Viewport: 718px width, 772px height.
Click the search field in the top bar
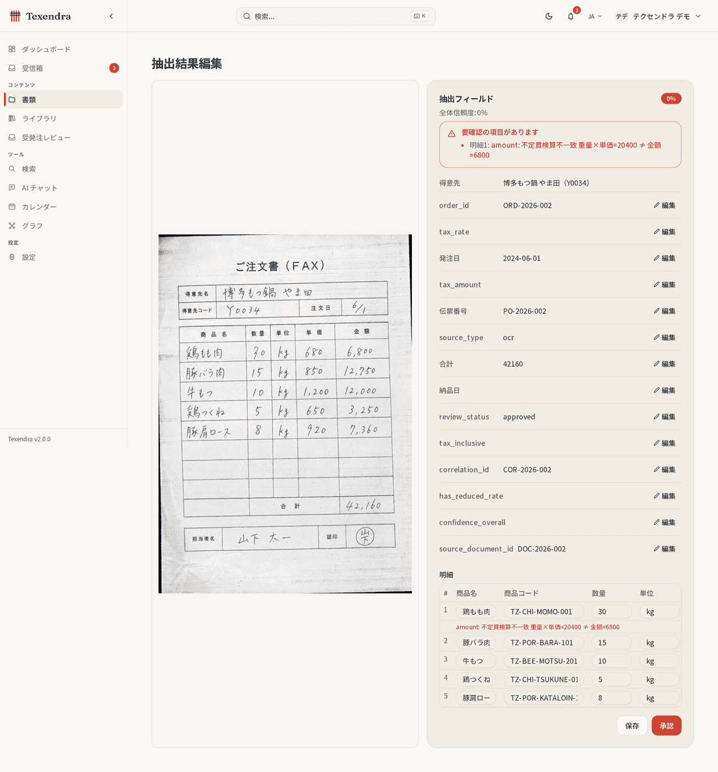pos(336,16)
